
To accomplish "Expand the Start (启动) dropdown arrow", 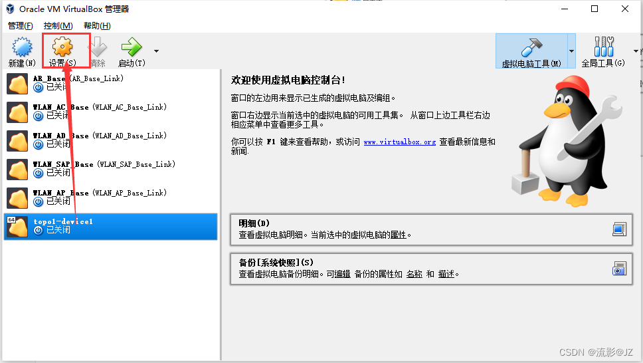I will pos(156,51).
